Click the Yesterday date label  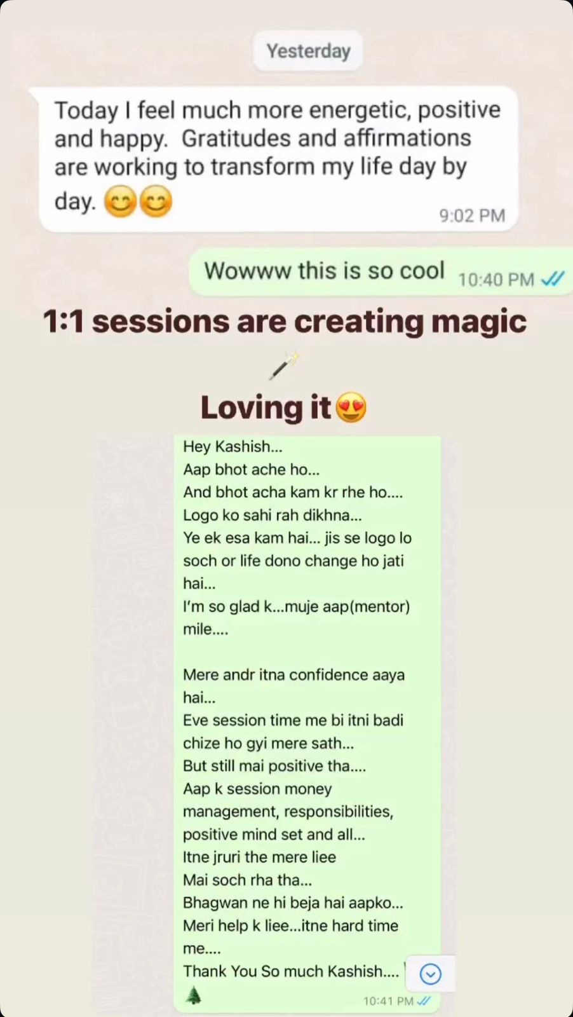click(308, 51)
